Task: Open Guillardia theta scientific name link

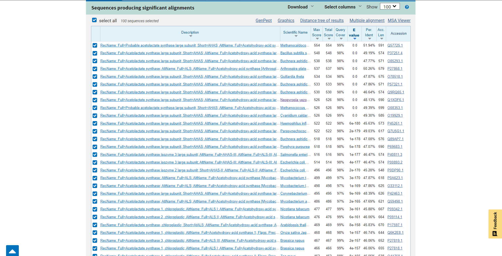Action: [292, 77]
